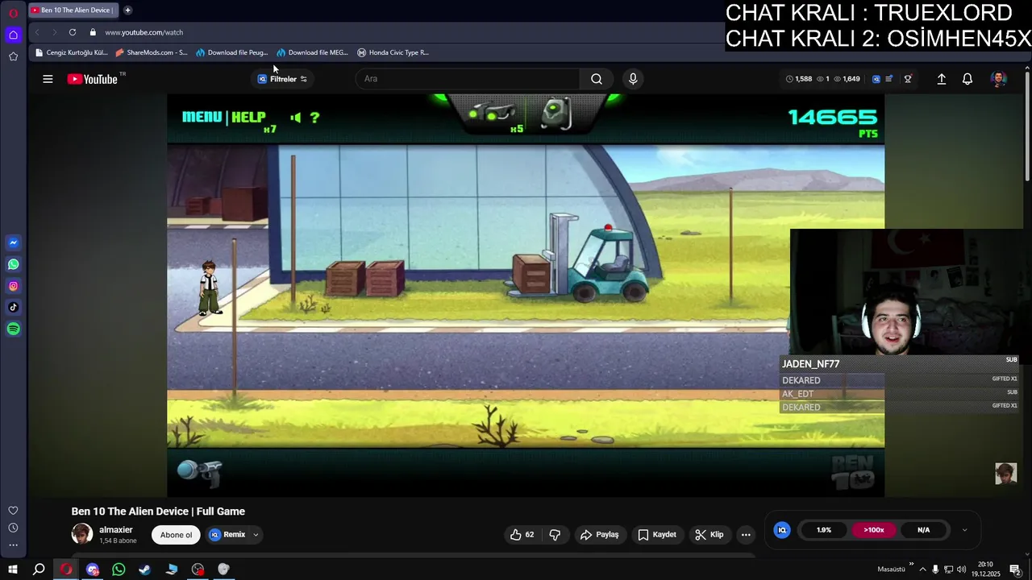Open Instagram in Opera sidebar
The height and width of the screenshot is (580, 1032).
(13, 286)
